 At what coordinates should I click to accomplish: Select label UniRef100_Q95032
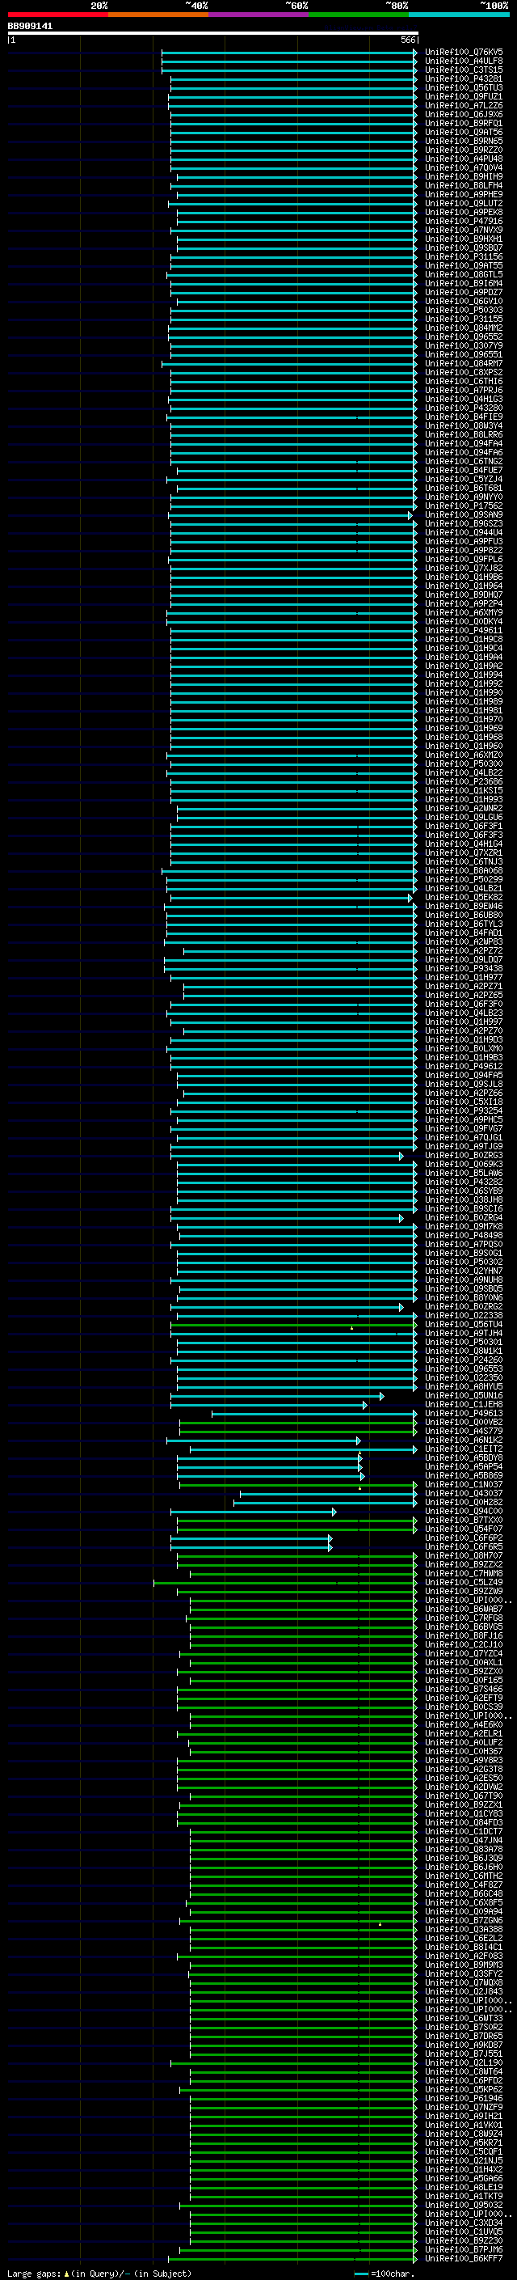coord(464,2205)
